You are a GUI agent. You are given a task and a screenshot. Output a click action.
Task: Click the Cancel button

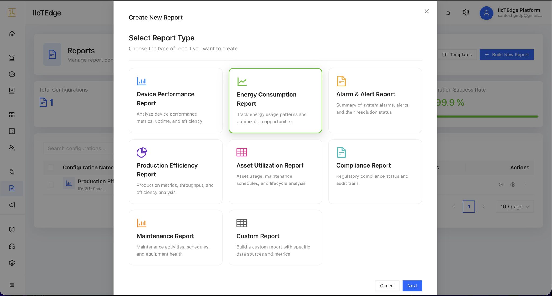(387, 286)
